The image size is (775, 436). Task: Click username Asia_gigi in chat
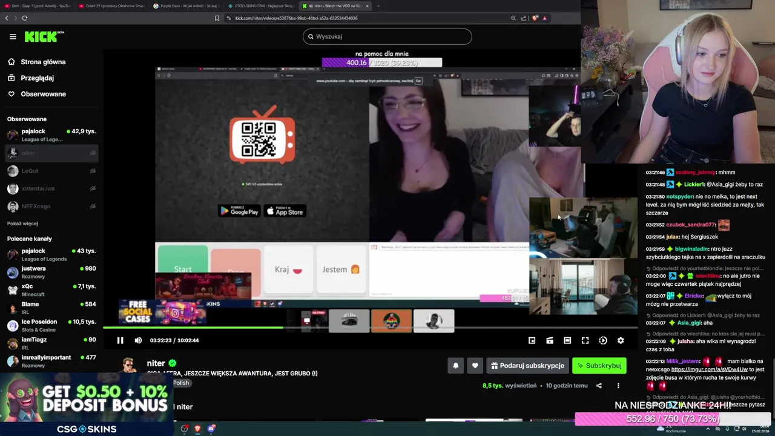[690, 323]
